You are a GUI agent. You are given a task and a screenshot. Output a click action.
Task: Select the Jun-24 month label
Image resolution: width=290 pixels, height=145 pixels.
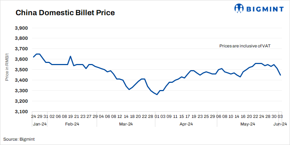click(x=280, y=124)
